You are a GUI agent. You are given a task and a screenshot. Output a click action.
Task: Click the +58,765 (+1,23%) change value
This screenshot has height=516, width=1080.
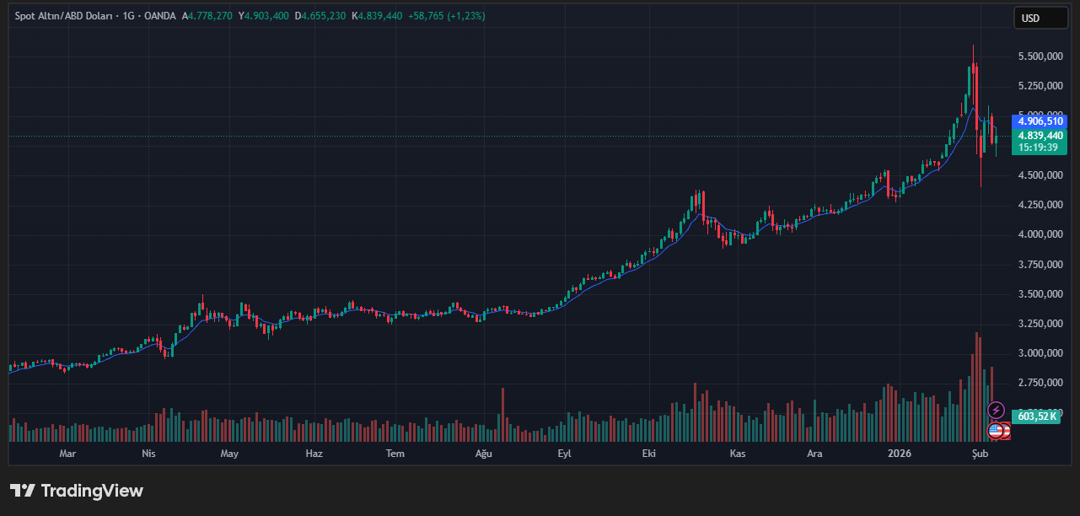tap(446, 16)
